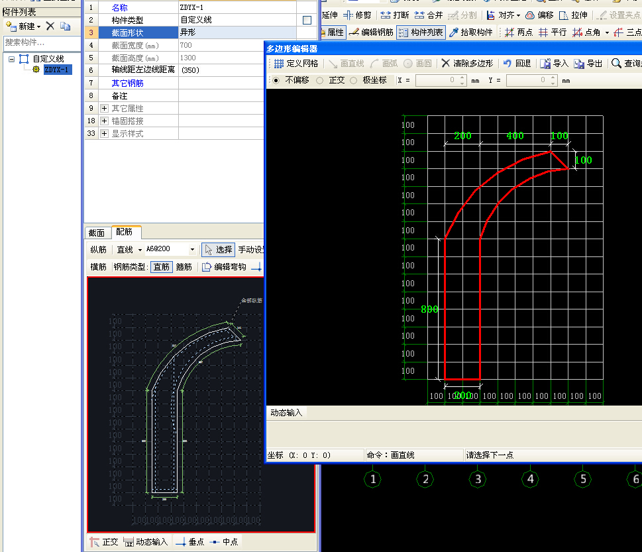Click the 编辑钢筋 edit rebar tool
642x552 pixels.
[x=371, y=32]
